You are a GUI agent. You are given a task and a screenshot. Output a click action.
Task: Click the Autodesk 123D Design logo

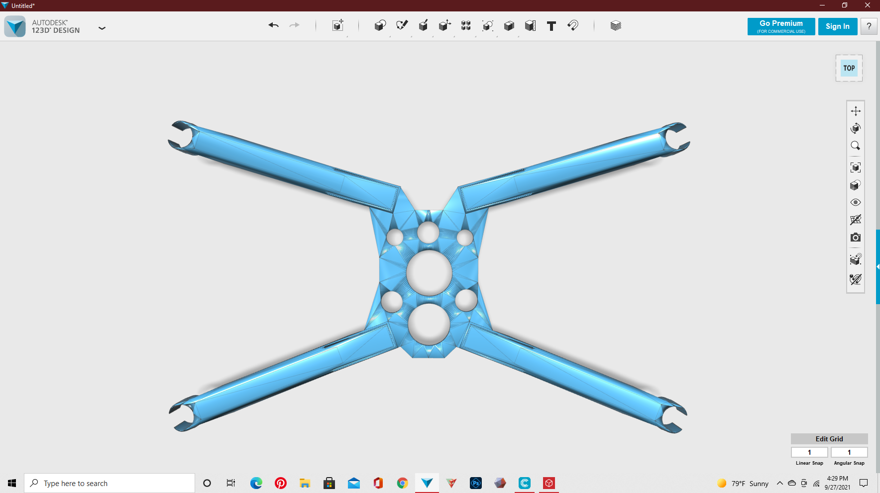(15, 26)
